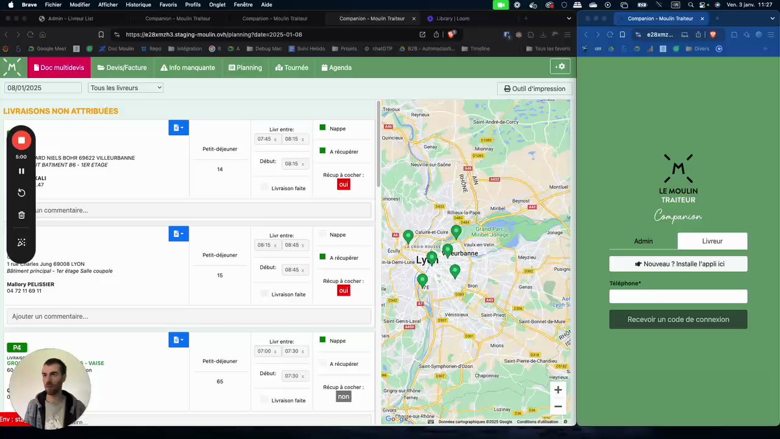
Task: Open the Agenda section
Action: (x=336, y=67)
